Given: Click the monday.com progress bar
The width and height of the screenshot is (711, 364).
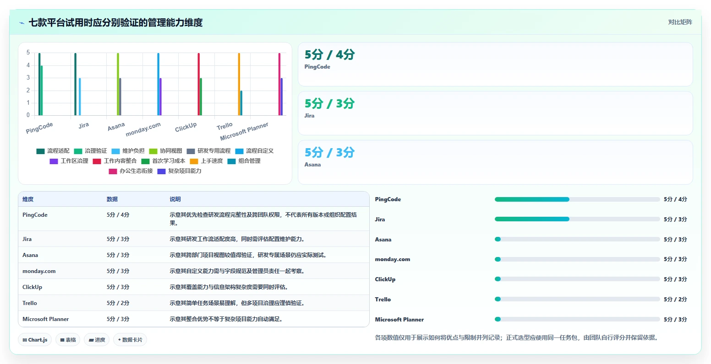Looking at the screenshot, I should tap(577, 259).
